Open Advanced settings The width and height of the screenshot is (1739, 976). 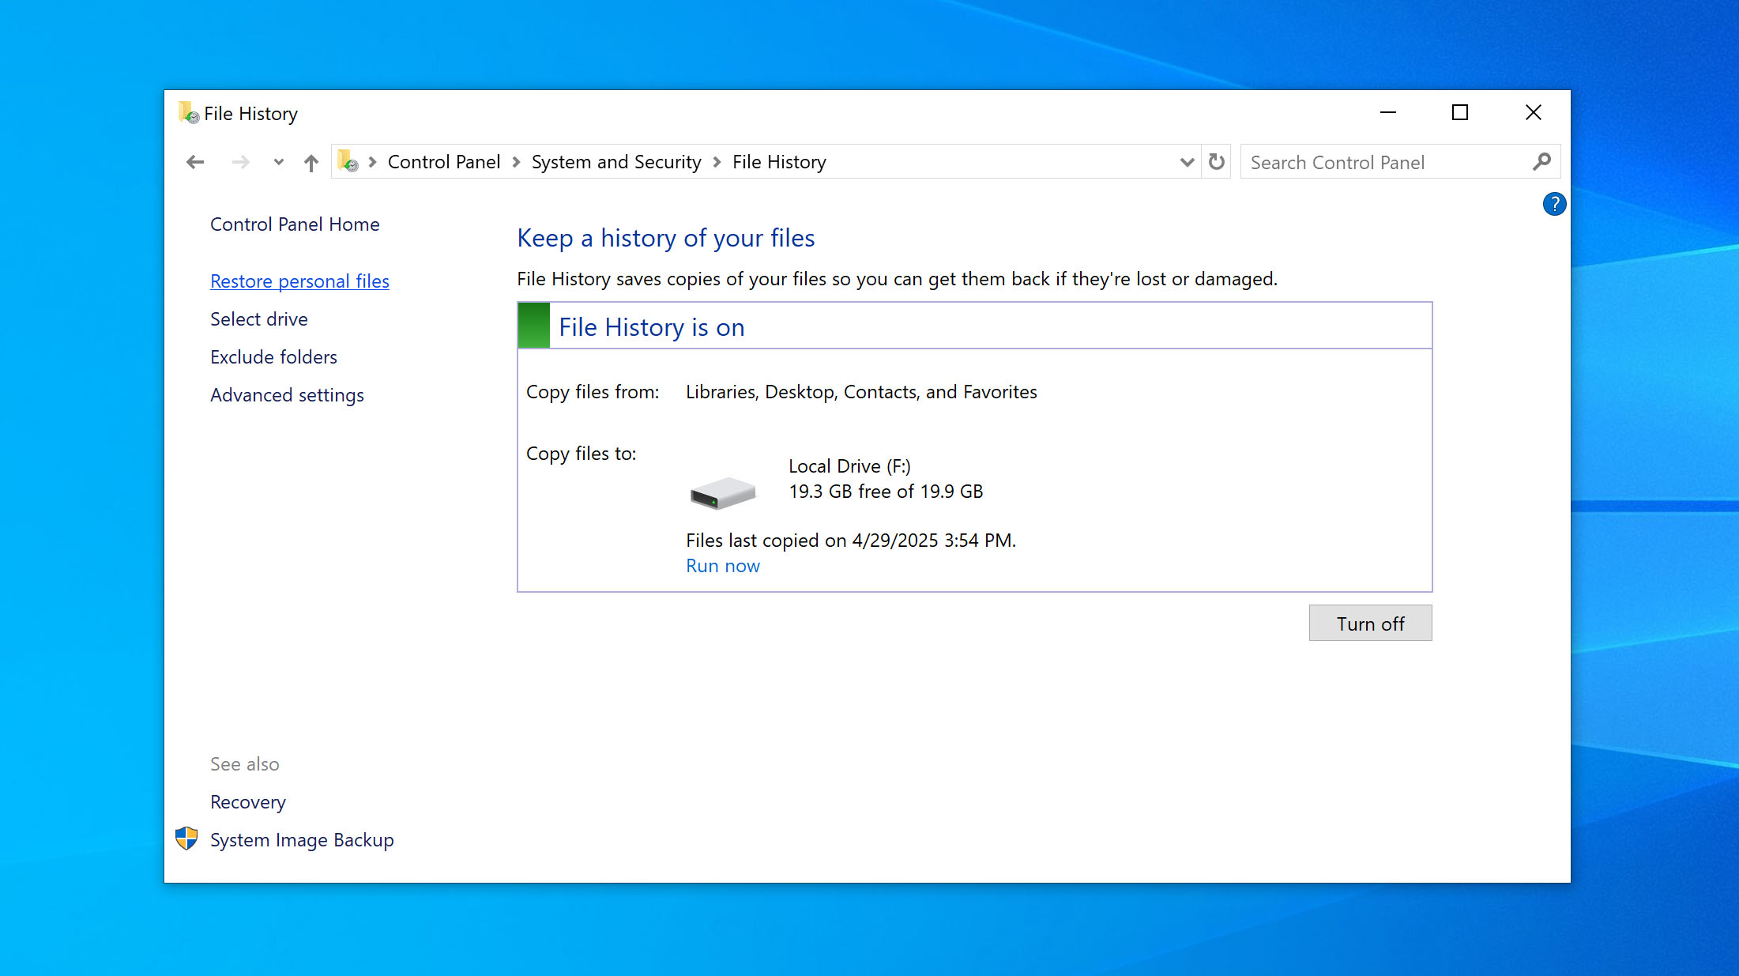point(287,395)
